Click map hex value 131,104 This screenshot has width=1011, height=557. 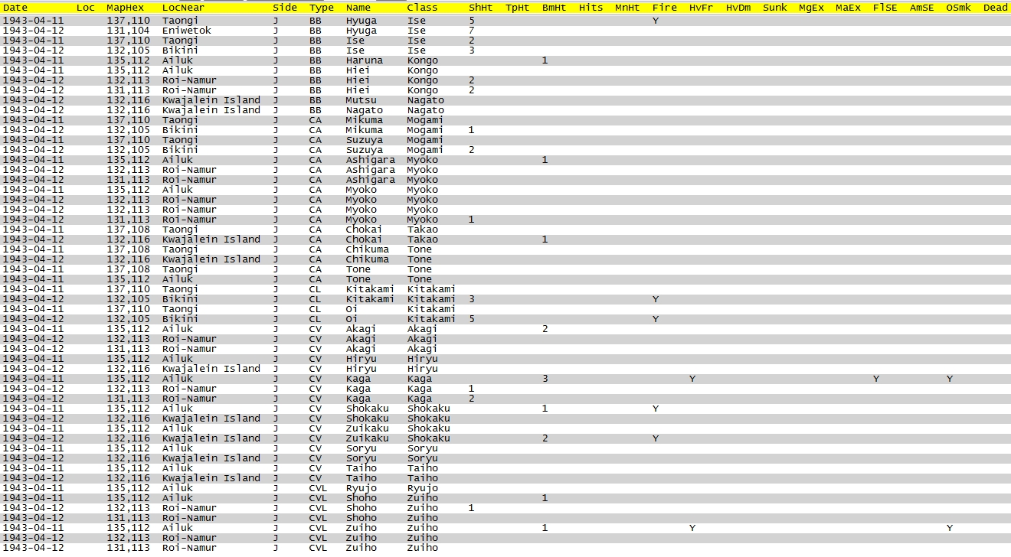click(x=129, y=31)
